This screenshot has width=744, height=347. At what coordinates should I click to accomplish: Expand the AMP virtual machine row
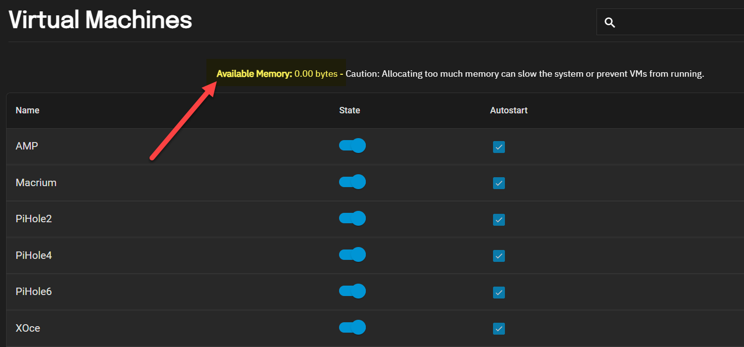375,147
